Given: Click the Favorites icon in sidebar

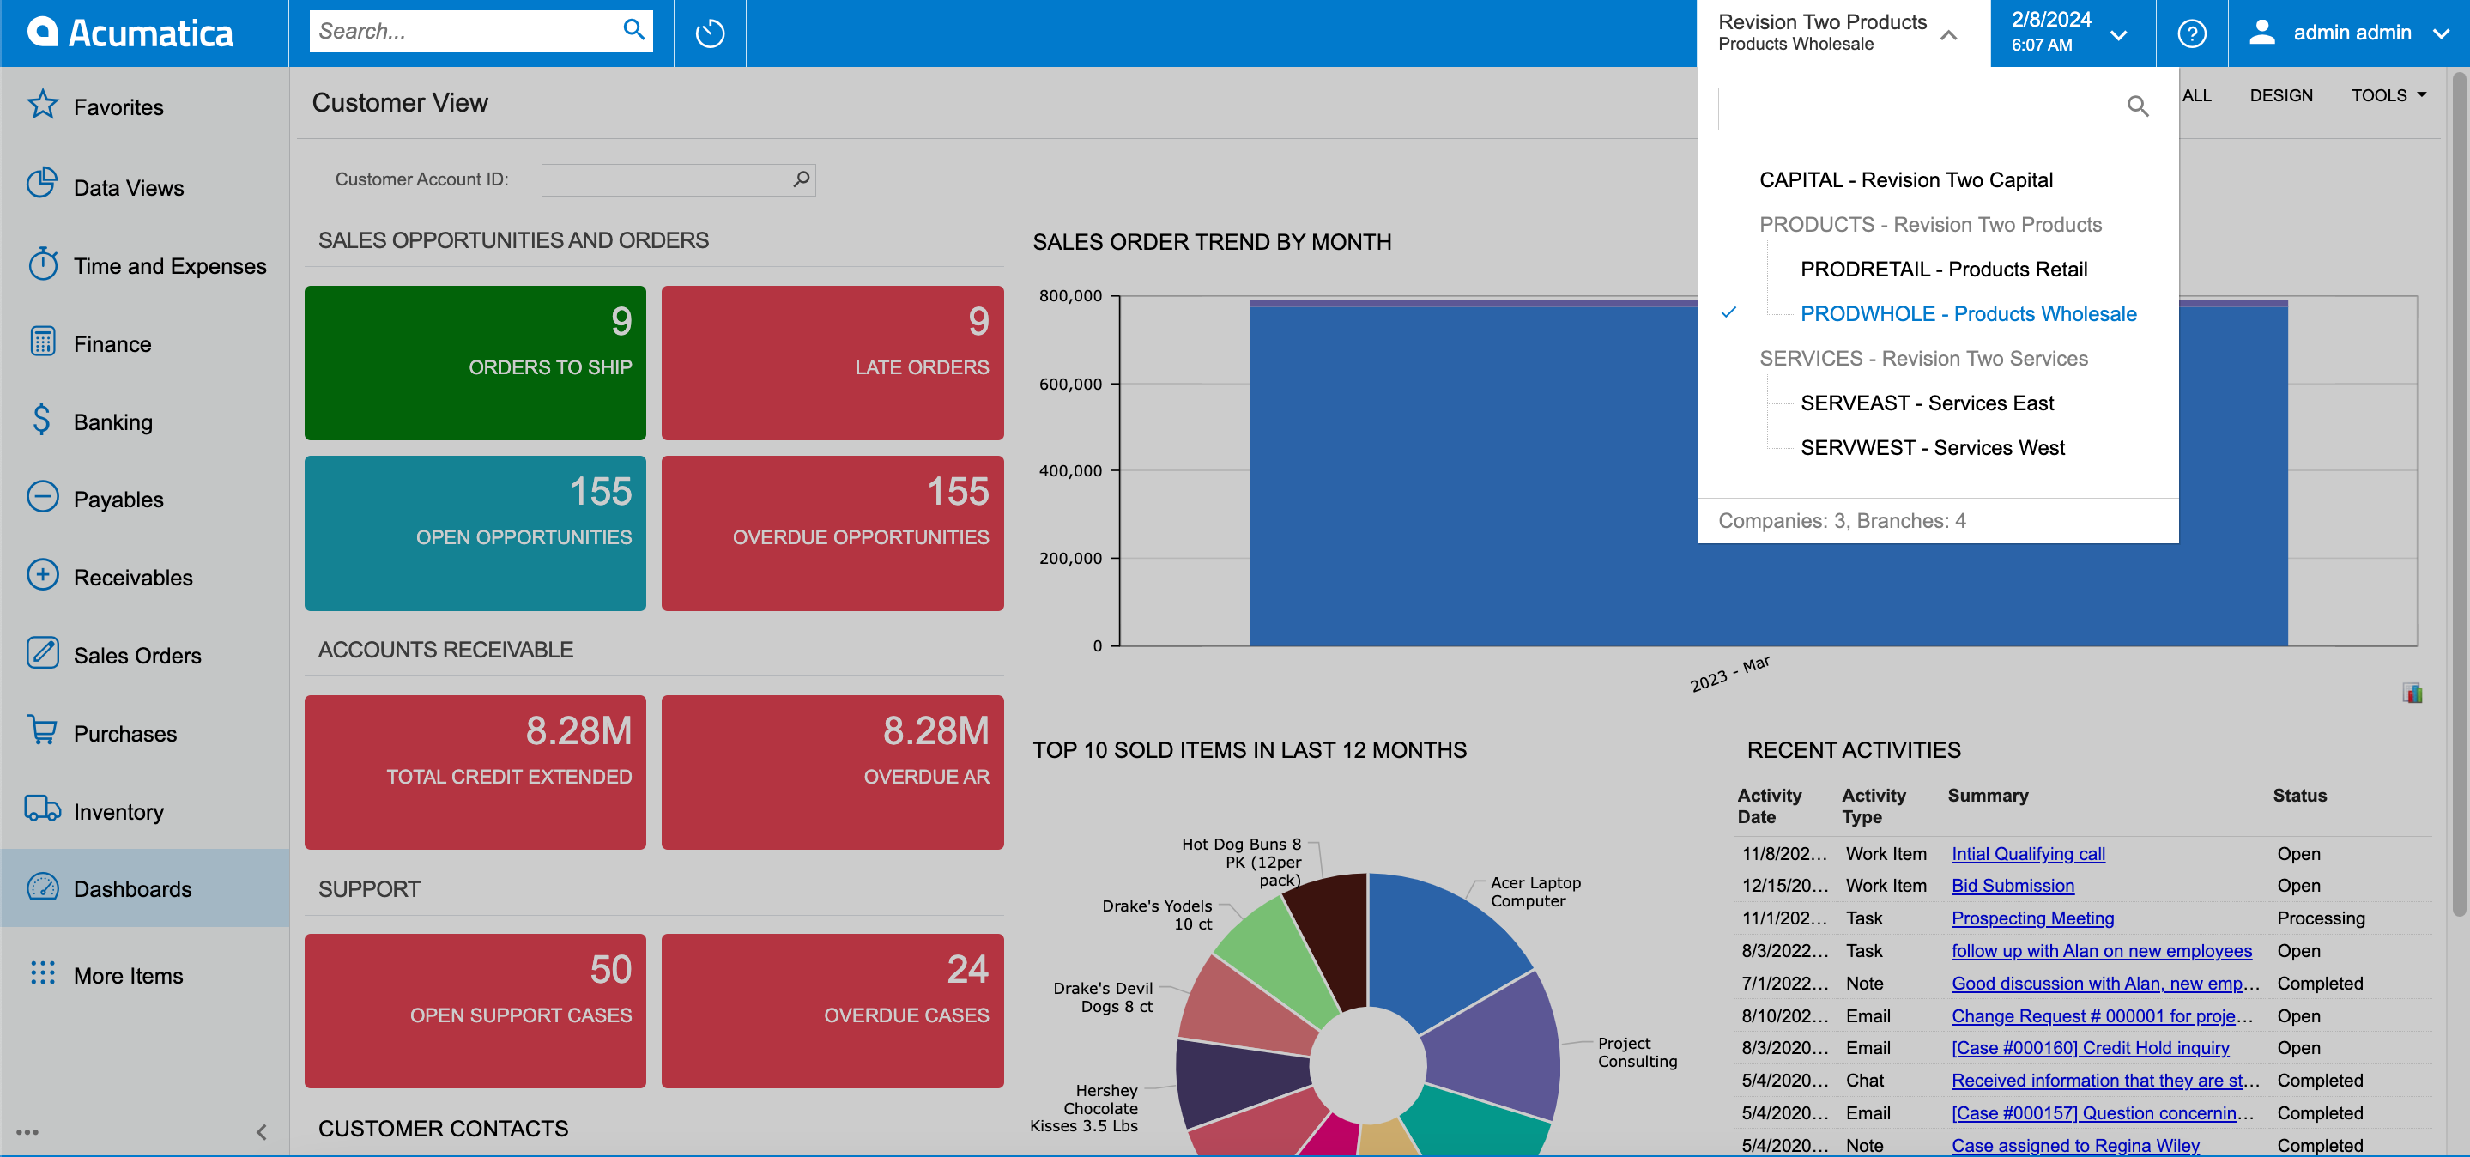Looking at the screenshot, I should [x=44, y=107].
